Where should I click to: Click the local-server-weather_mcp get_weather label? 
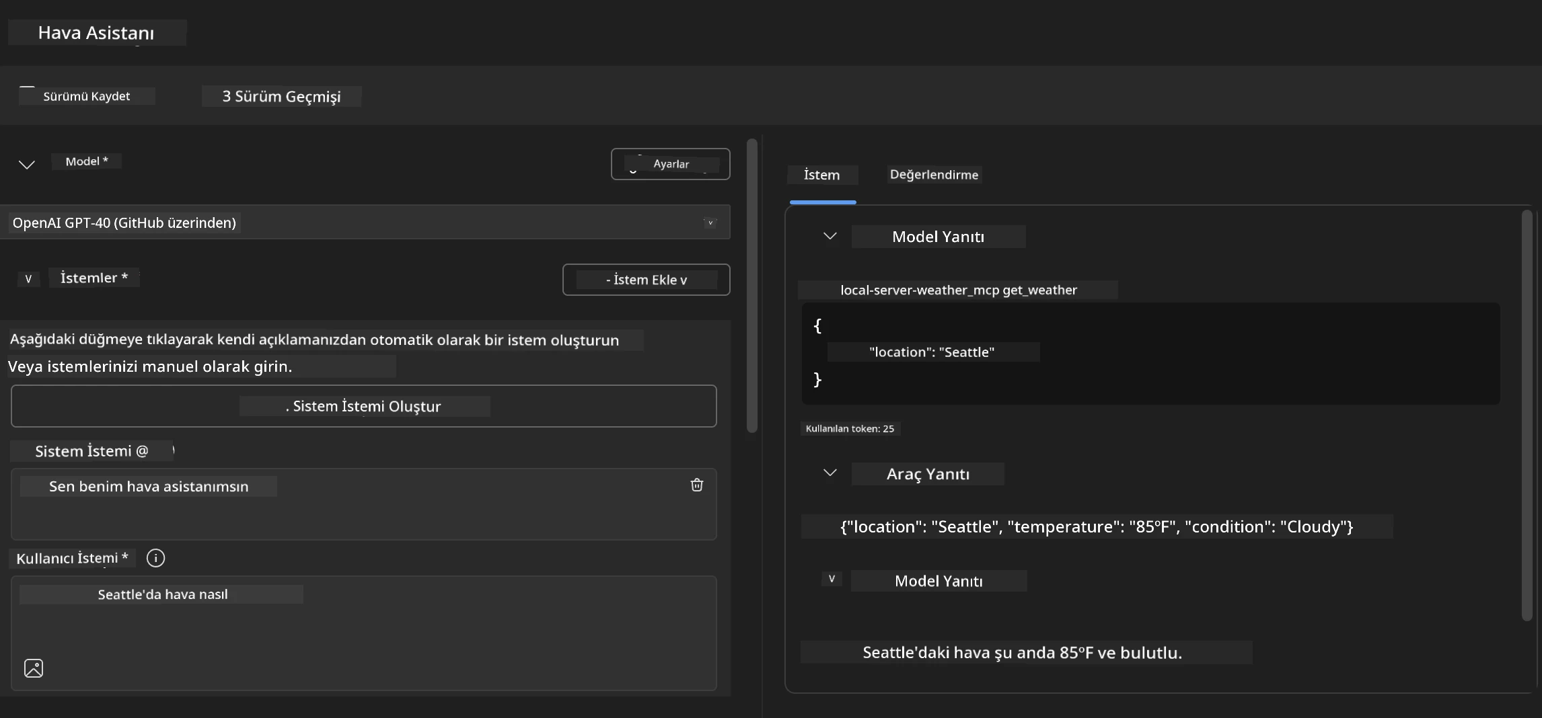click(958, 290)
